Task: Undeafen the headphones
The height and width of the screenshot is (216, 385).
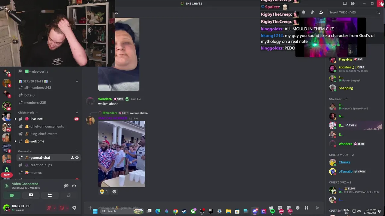Action: (62, 208)
